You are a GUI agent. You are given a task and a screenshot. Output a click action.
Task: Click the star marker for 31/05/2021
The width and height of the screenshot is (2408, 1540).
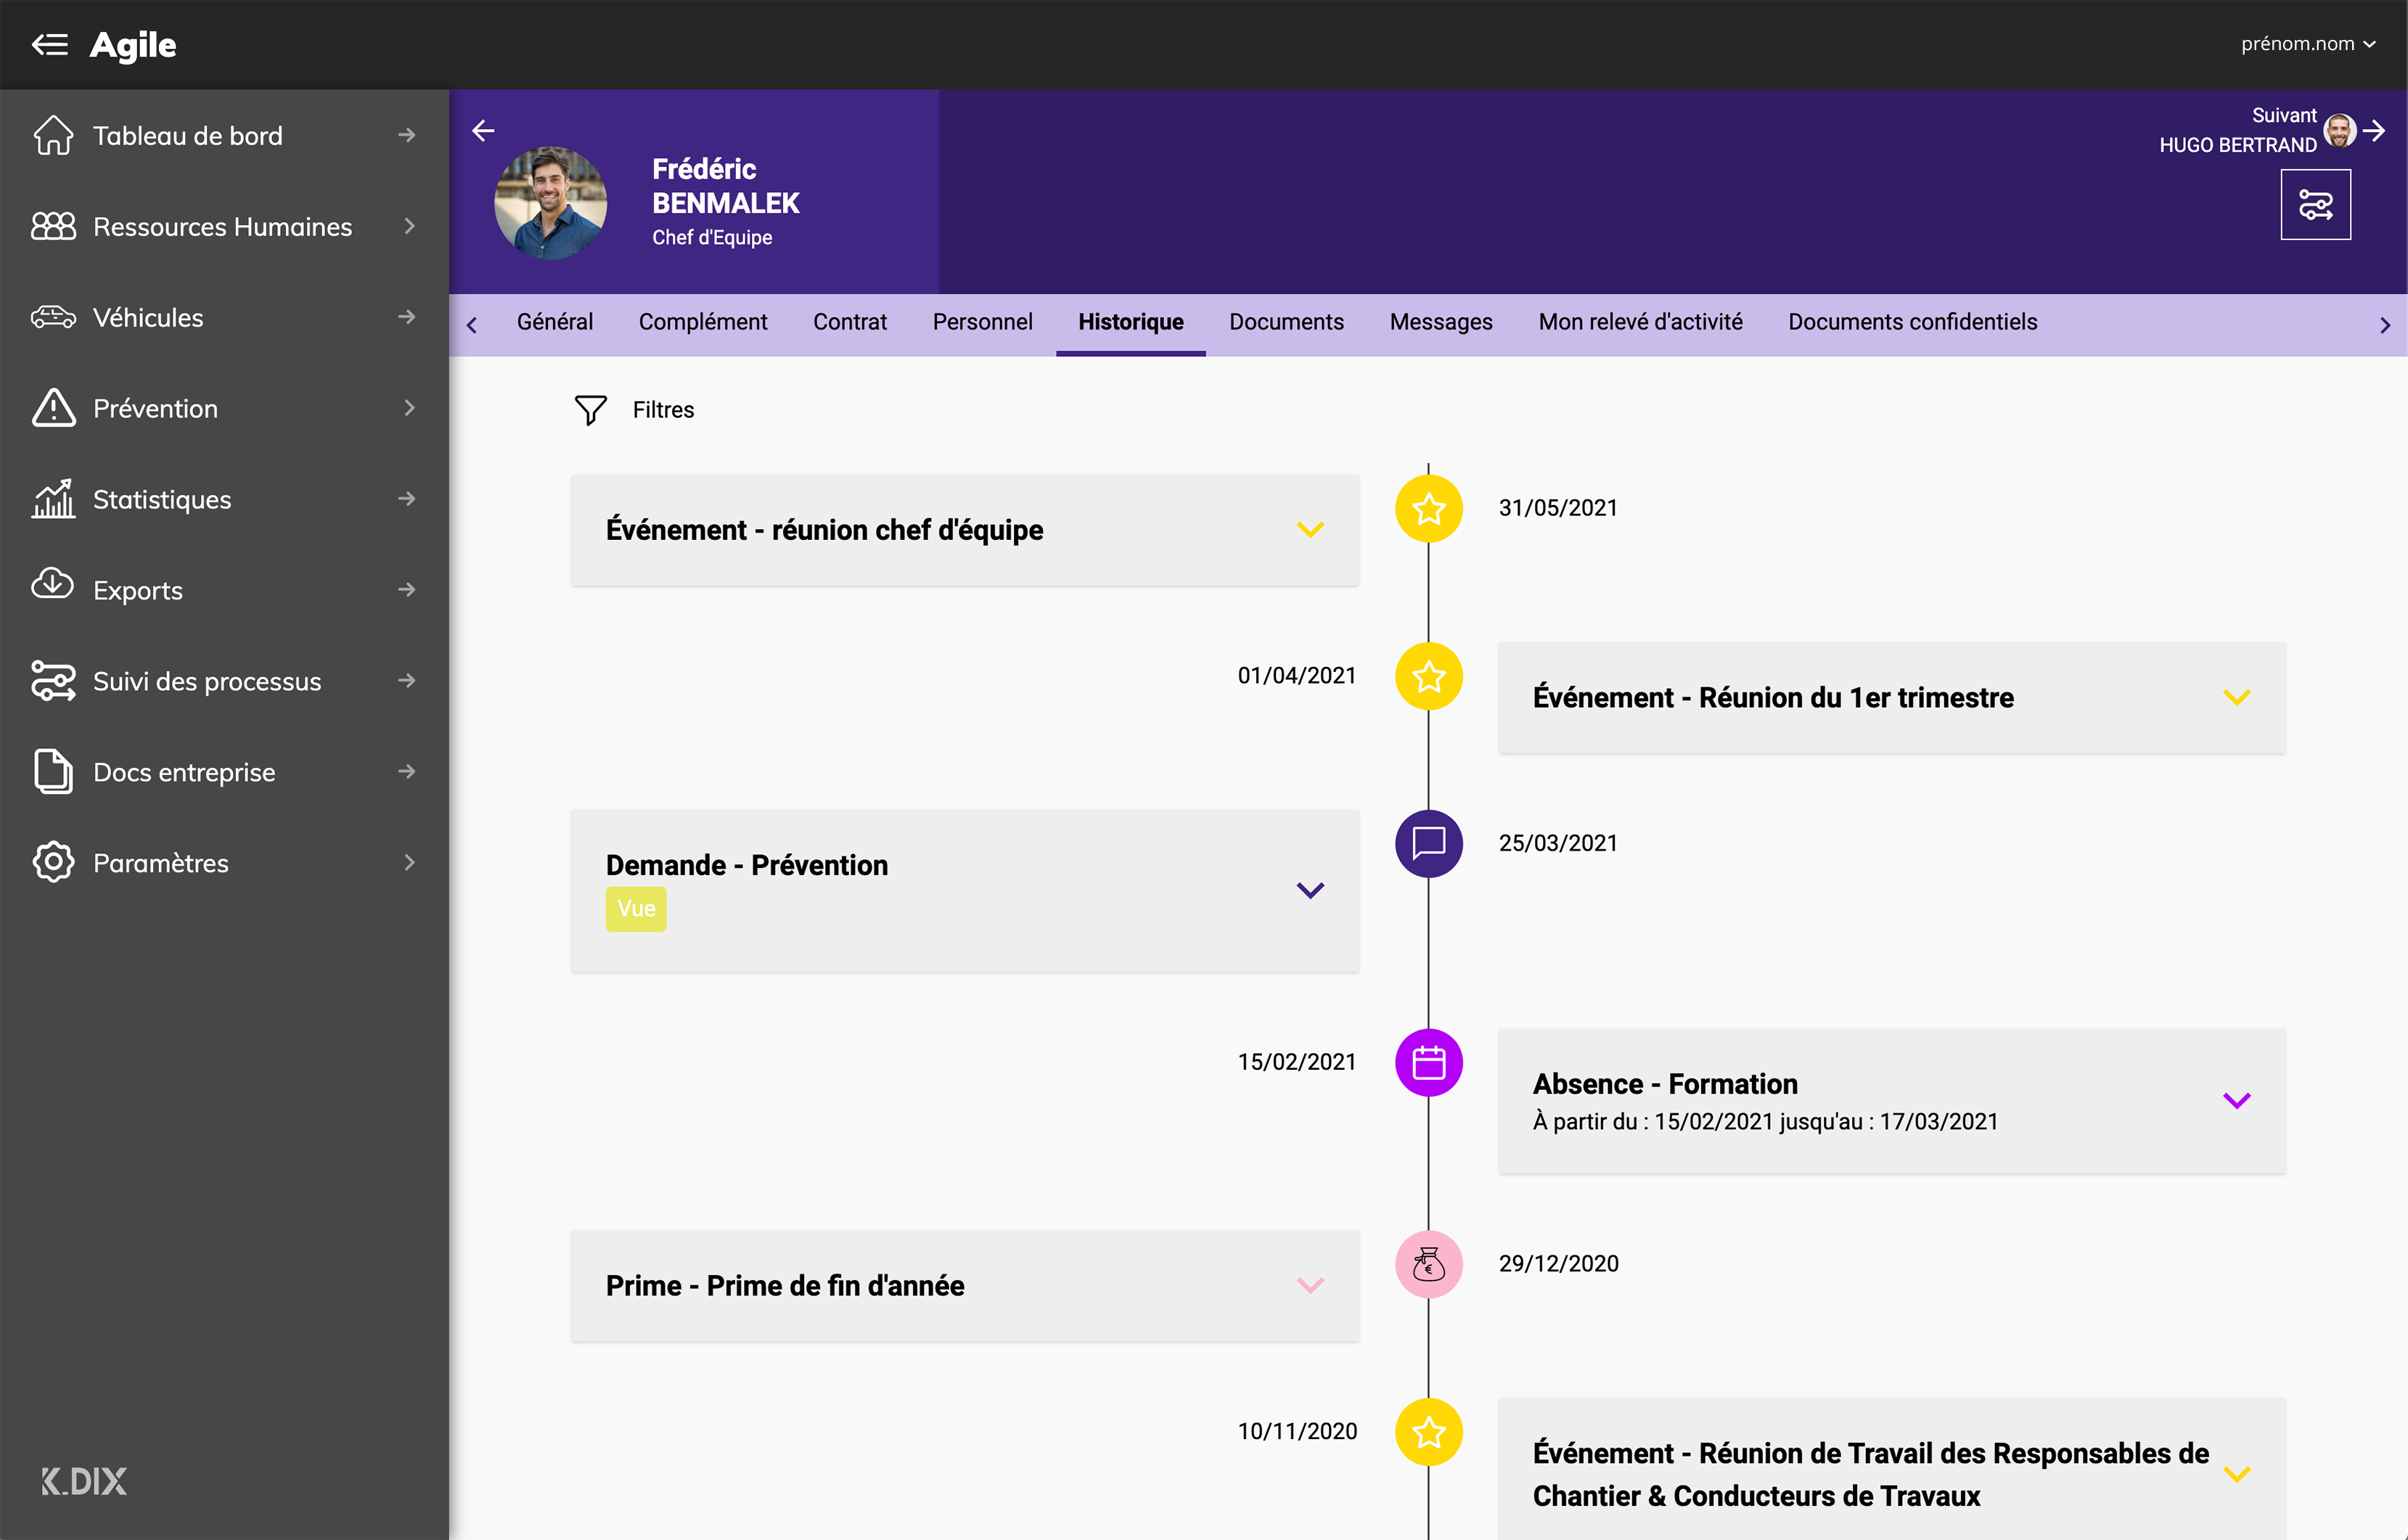pyautogui.click(x=1428, y=508)
